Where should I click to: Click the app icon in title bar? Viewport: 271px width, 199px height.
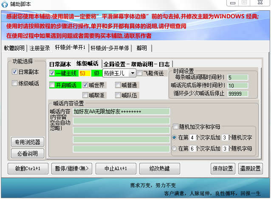(x=6, y=3)
